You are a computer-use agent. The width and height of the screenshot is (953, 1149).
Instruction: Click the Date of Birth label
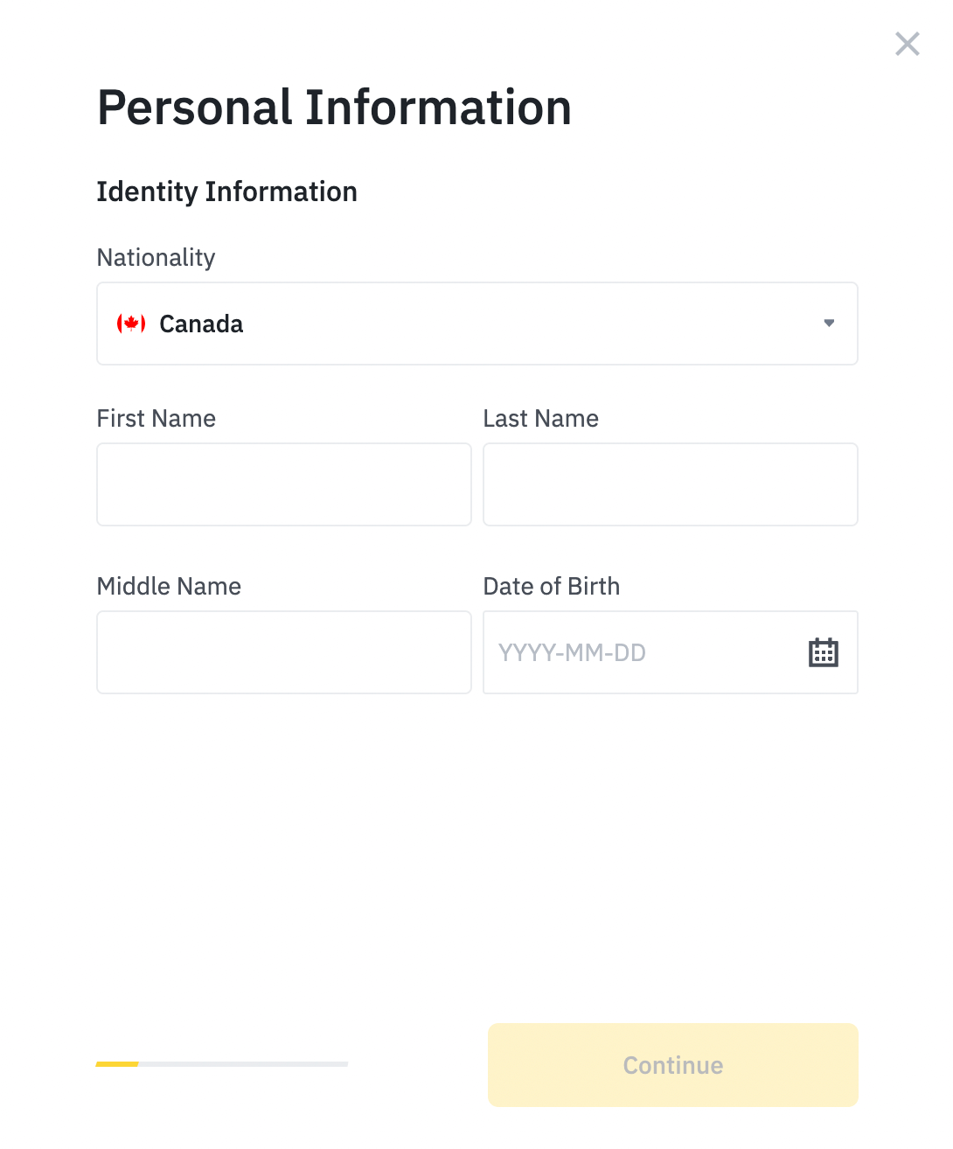click(551, 587)
